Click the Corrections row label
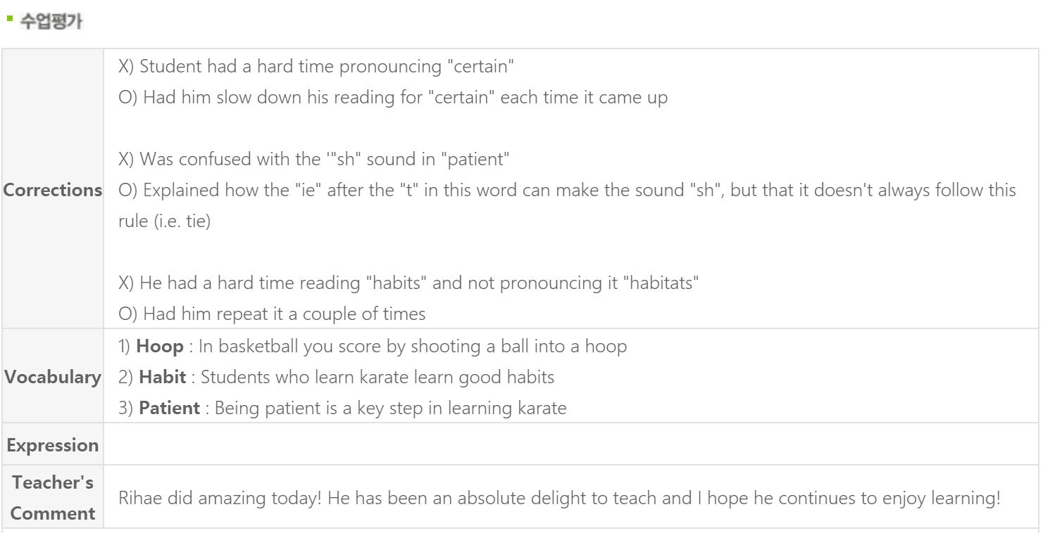Image resolution: width=1043 pixels, height=533 pixels. (x=54, y=190)
